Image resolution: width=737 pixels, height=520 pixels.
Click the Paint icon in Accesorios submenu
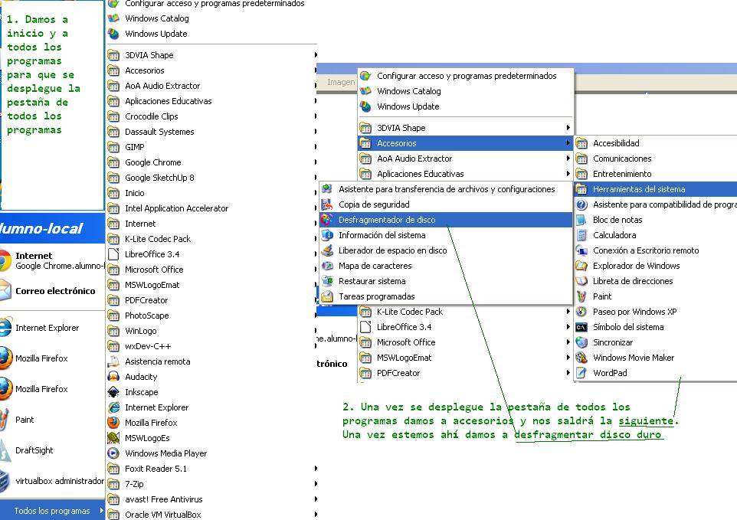(581, 296)
